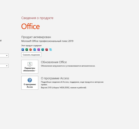Expand the lower combo box arrow at left edge
The image size is (139, 129).
pyautogui.click(x=7, y=66)
